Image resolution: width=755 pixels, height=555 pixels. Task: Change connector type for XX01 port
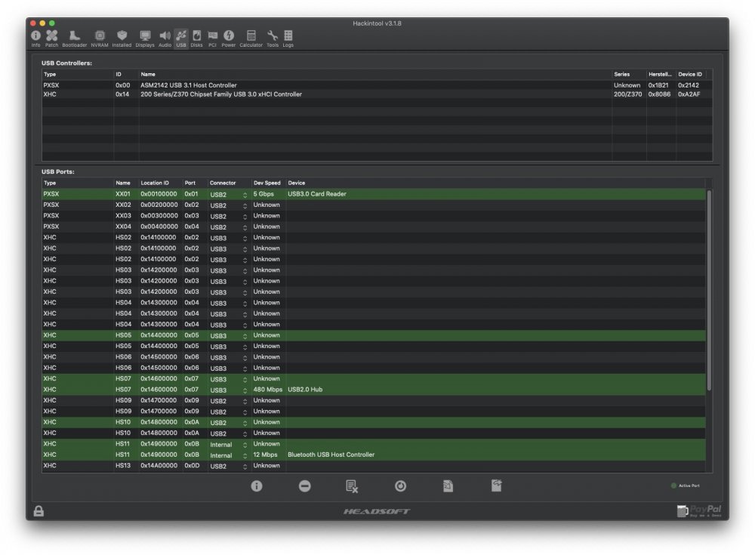tap(229, 195)
